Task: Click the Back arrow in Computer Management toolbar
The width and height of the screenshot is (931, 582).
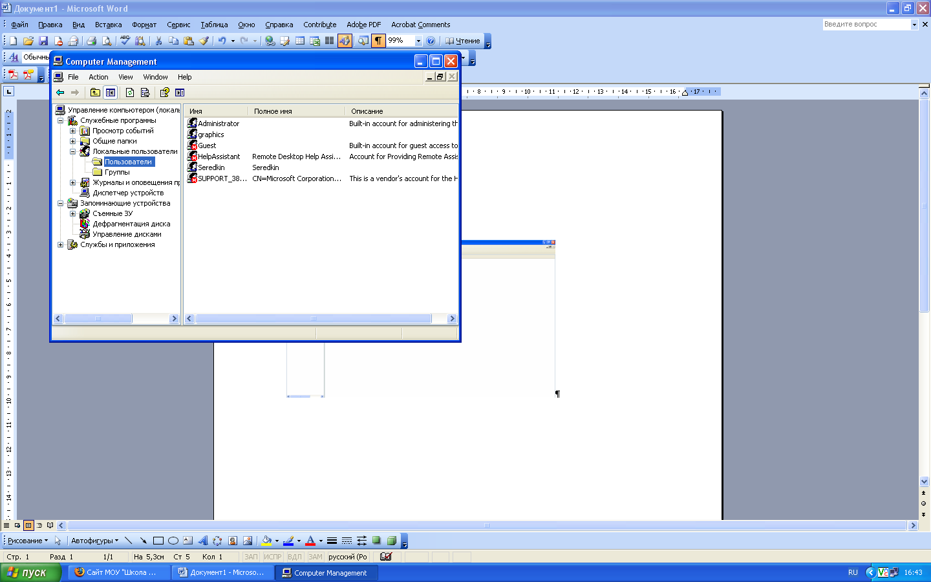Action: (60, 92)
